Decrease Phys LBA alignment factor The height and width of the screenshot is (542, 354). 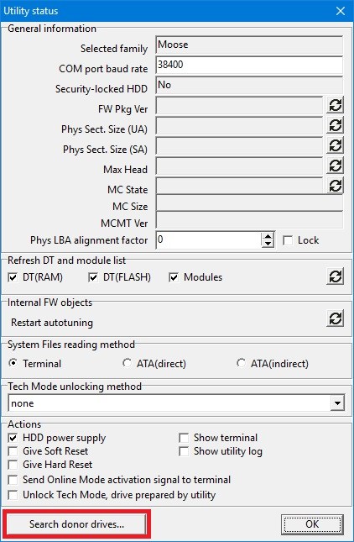click(268, 244)
